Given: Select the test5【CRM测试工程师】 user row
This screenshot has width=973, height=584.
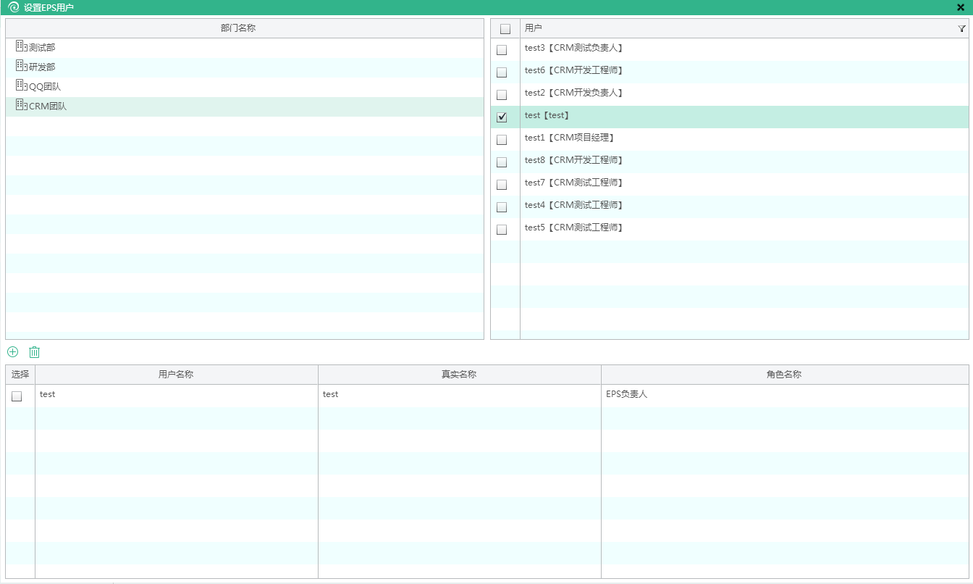Looking at the screenshot, I should (573, 228).
